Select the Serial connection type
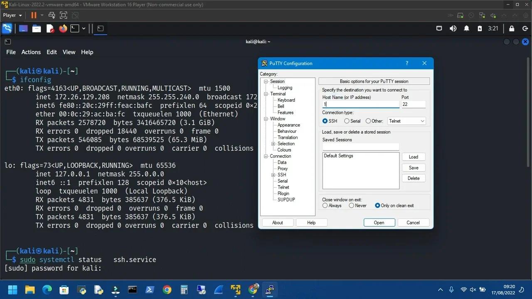The height and width of the screenshot is (299, 532). (x=347, y=121)
